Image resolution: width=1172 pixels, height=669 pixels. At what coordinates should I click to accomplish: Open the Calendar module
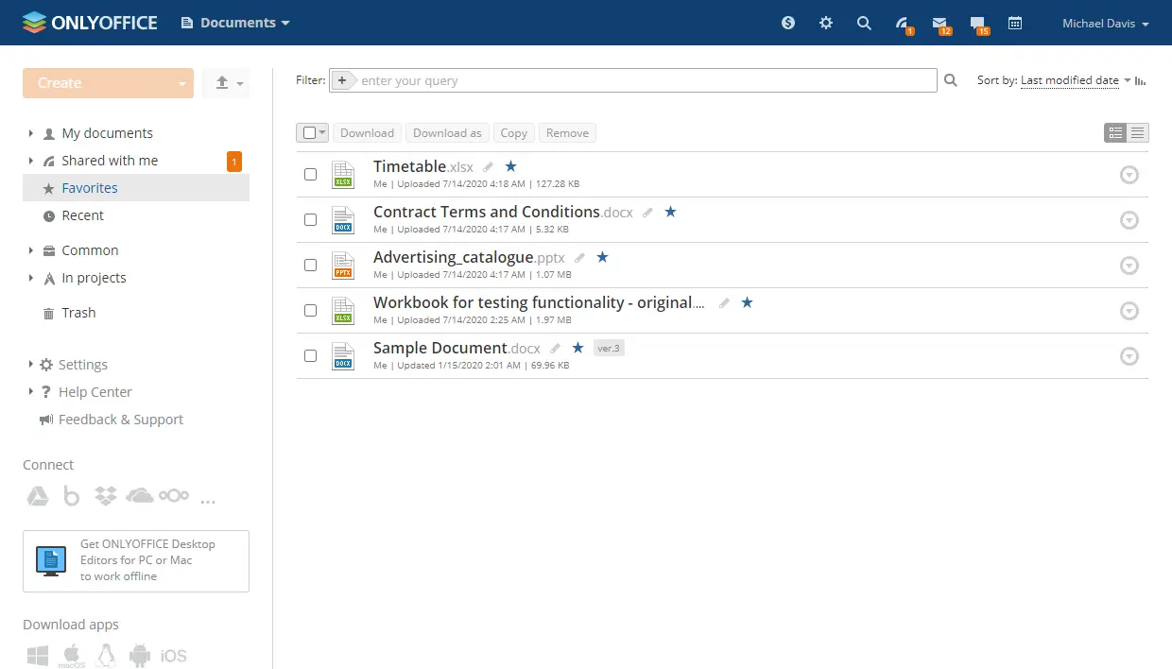(x=1015, y=23)
